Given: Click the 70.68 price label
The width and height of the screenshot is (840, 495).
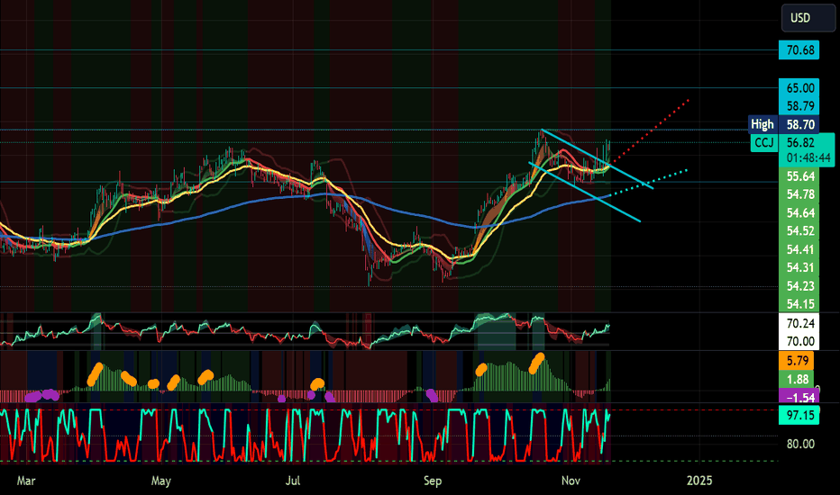Looking at the screenshot, I should [799, 50].
